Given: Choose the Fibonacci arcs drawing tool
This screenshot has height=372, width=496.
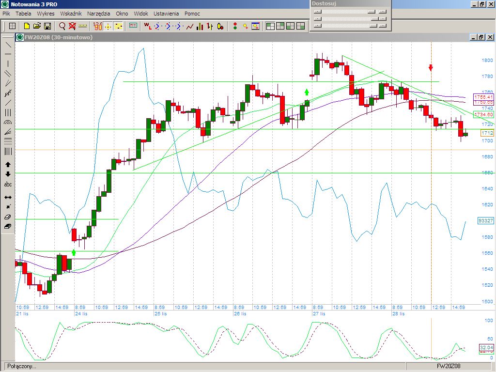Looking at the screenshot, I should pos(8,123).
